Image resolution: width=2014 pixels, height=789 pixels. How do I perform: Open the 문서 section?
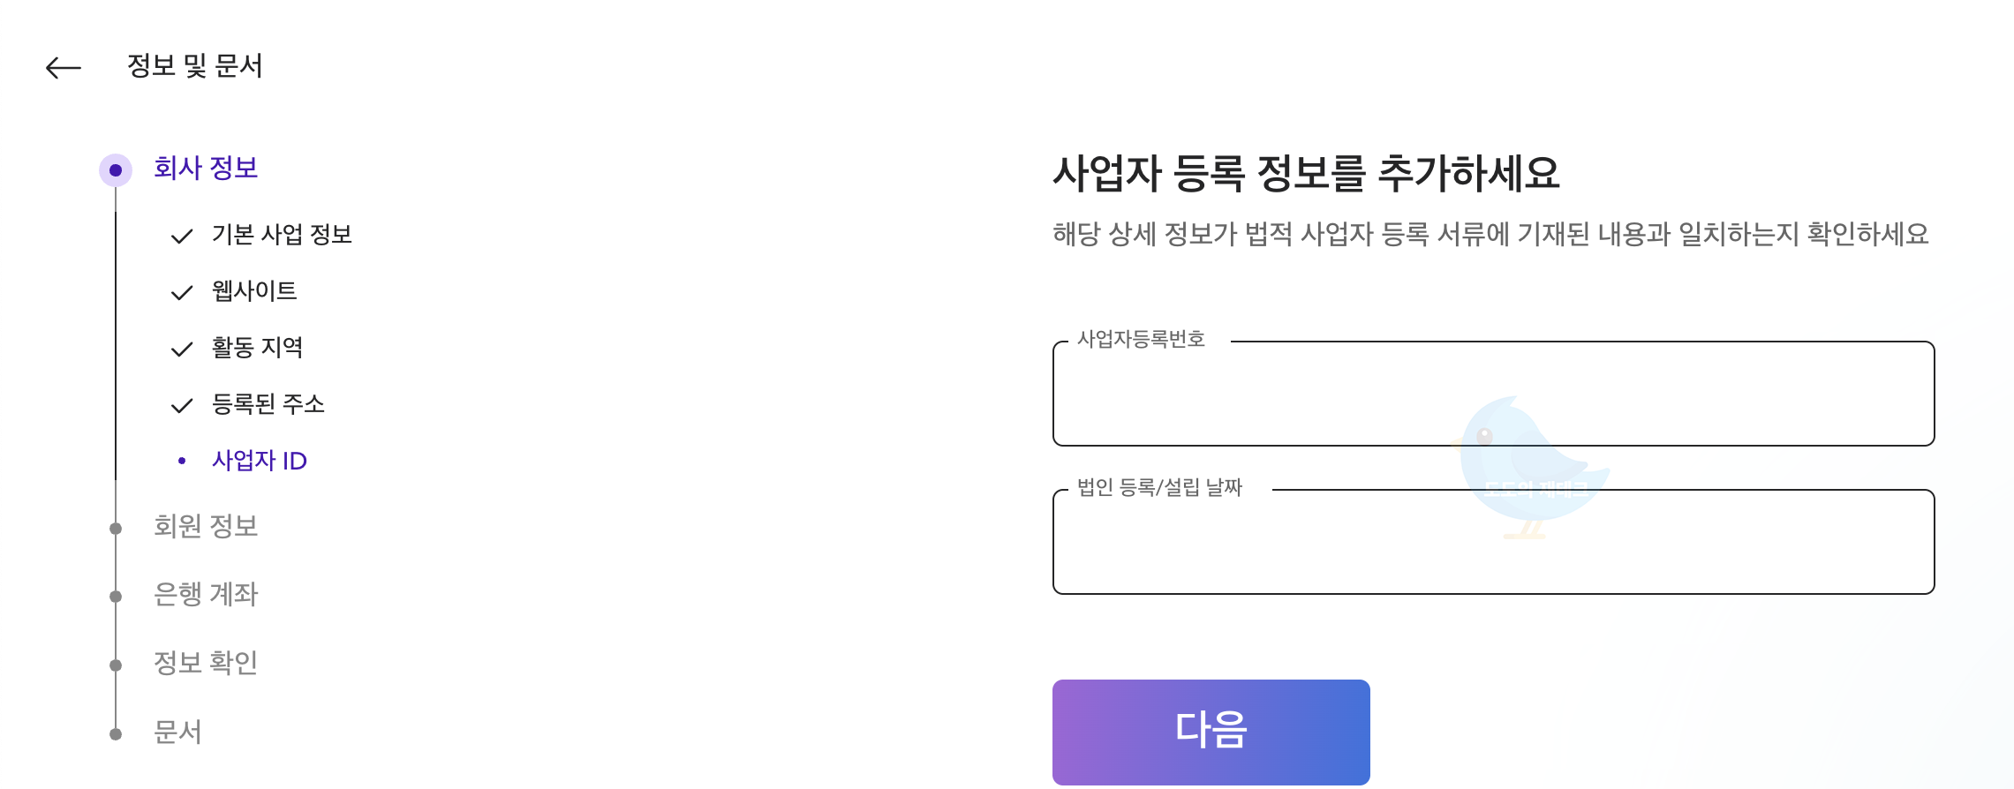tap(179, 731)
